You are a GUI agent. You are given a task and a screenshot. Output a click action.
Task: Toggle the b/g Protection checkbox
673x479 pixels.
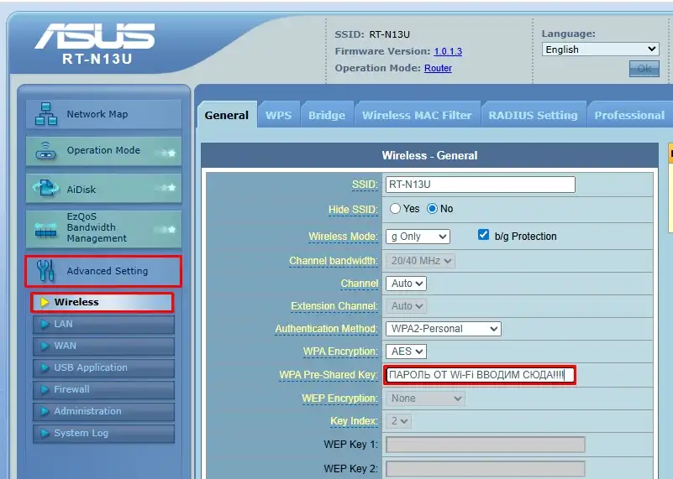coord(483,236)
